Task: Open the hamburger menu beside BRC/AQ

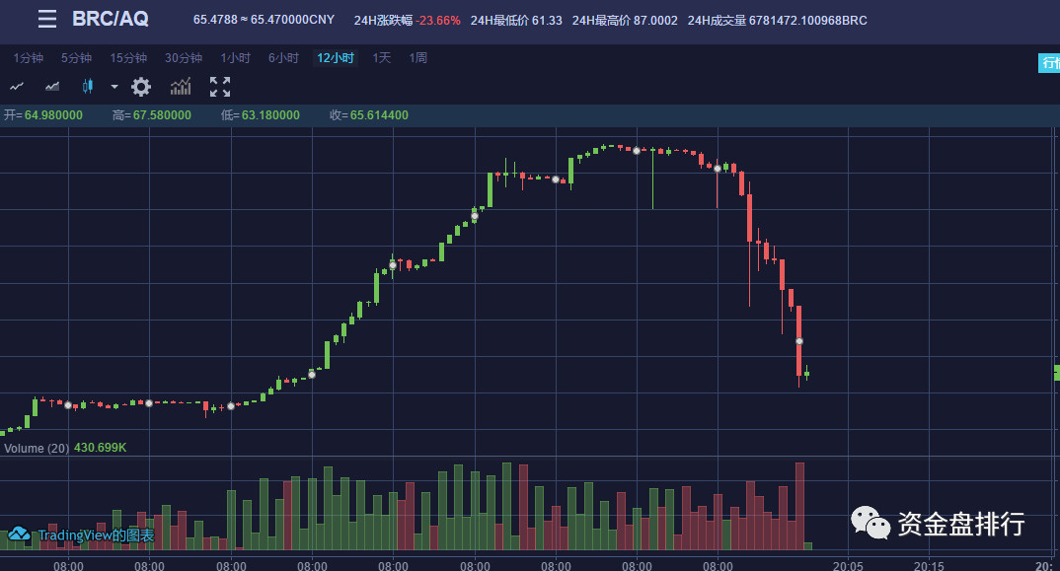Action: point(47,20)
